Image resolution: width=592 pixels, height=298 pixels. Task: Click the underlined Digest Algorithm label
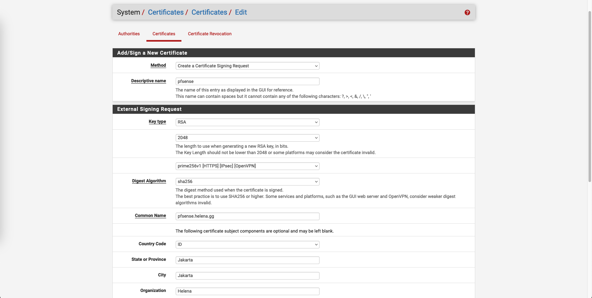(149, 181)
